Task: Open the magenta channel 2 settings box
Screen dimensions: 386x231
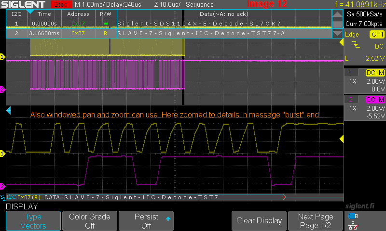Action: (x=365, y=108)
